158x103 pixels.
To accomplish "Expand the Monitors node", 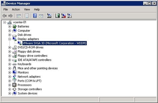I will 9,72.
